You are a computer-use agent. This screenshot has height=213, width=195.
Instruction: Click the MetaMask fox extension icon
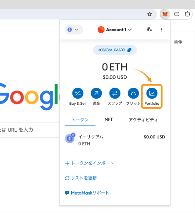[x=165, y=14]
